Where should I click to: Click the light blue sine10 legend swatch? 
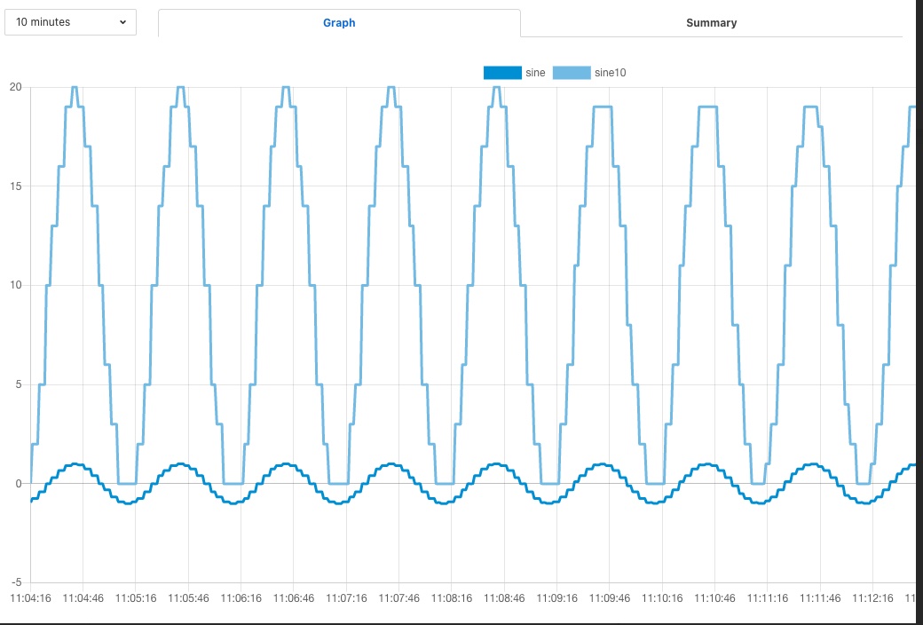pyautogui.click(x=572, y=73)
